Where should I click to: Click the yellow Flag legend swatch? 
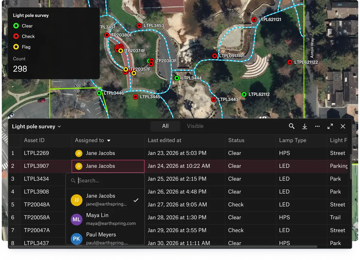[16, 47]
